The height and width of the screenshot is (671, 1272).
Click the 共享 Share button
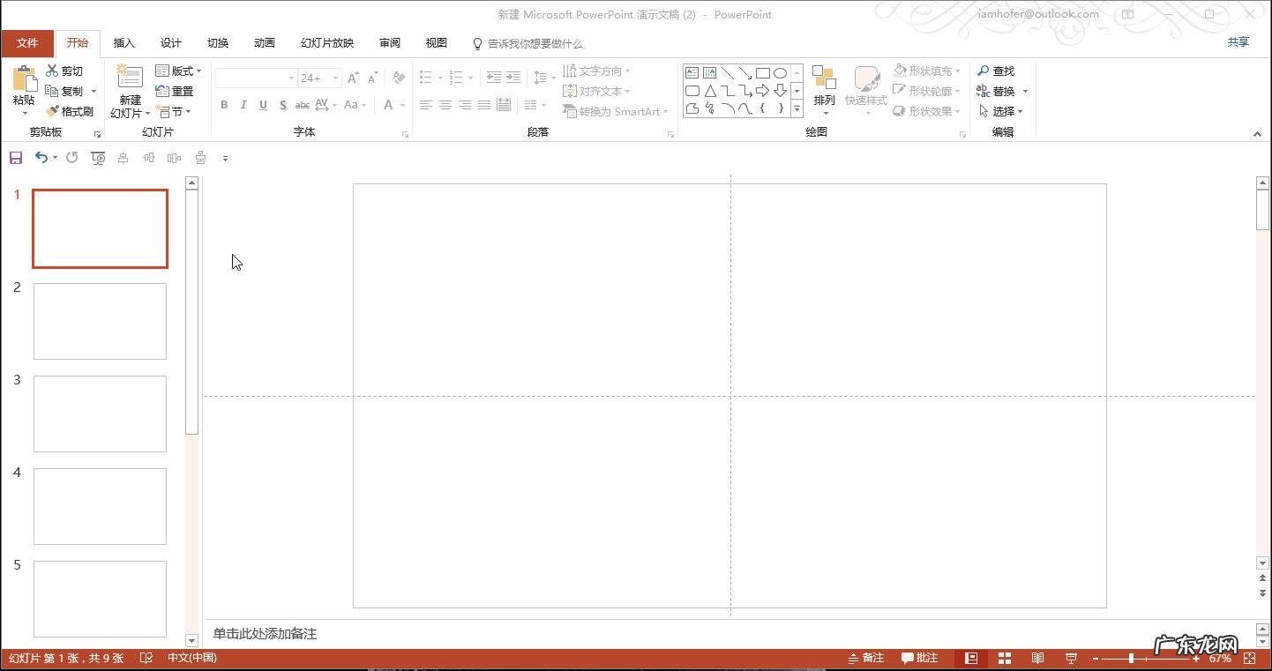1237,41
